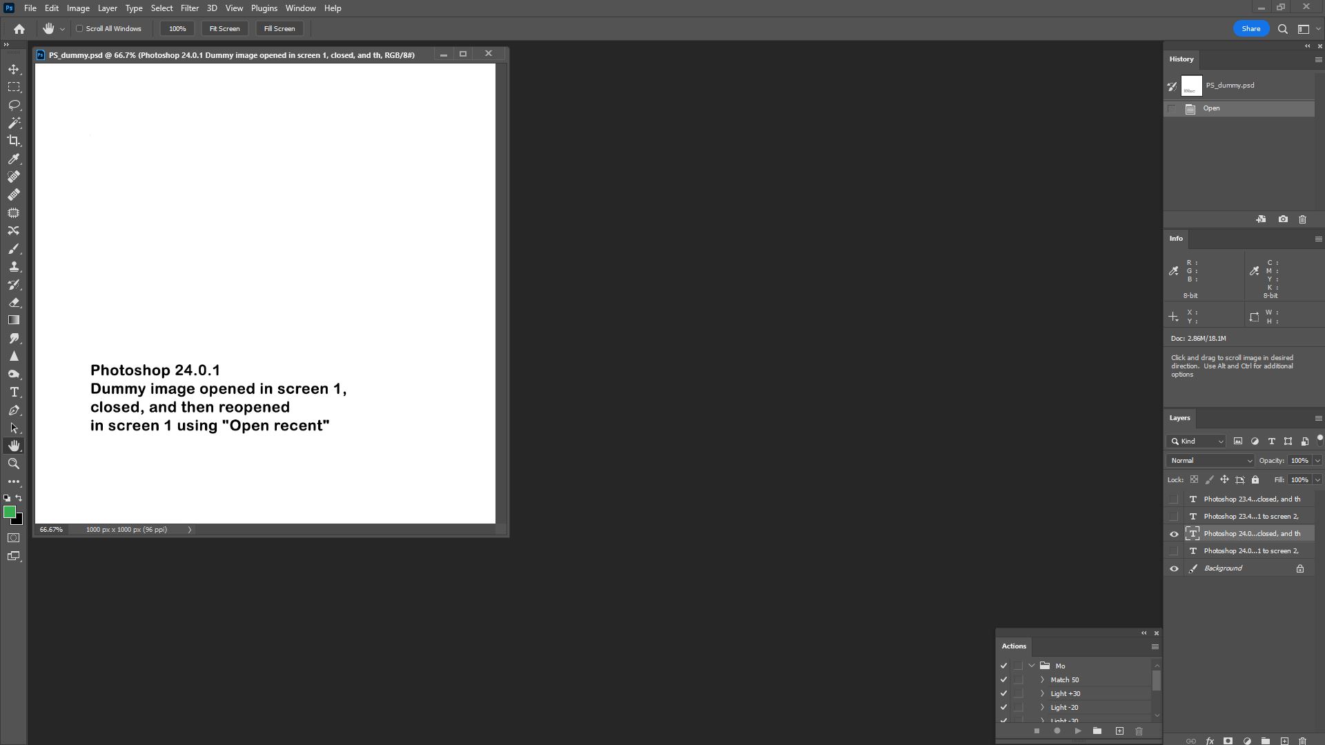This screenshot has height=745, width=1325.
Task: Hide the Background layer
Action: pyautogui.click(x=1174, y=568)
